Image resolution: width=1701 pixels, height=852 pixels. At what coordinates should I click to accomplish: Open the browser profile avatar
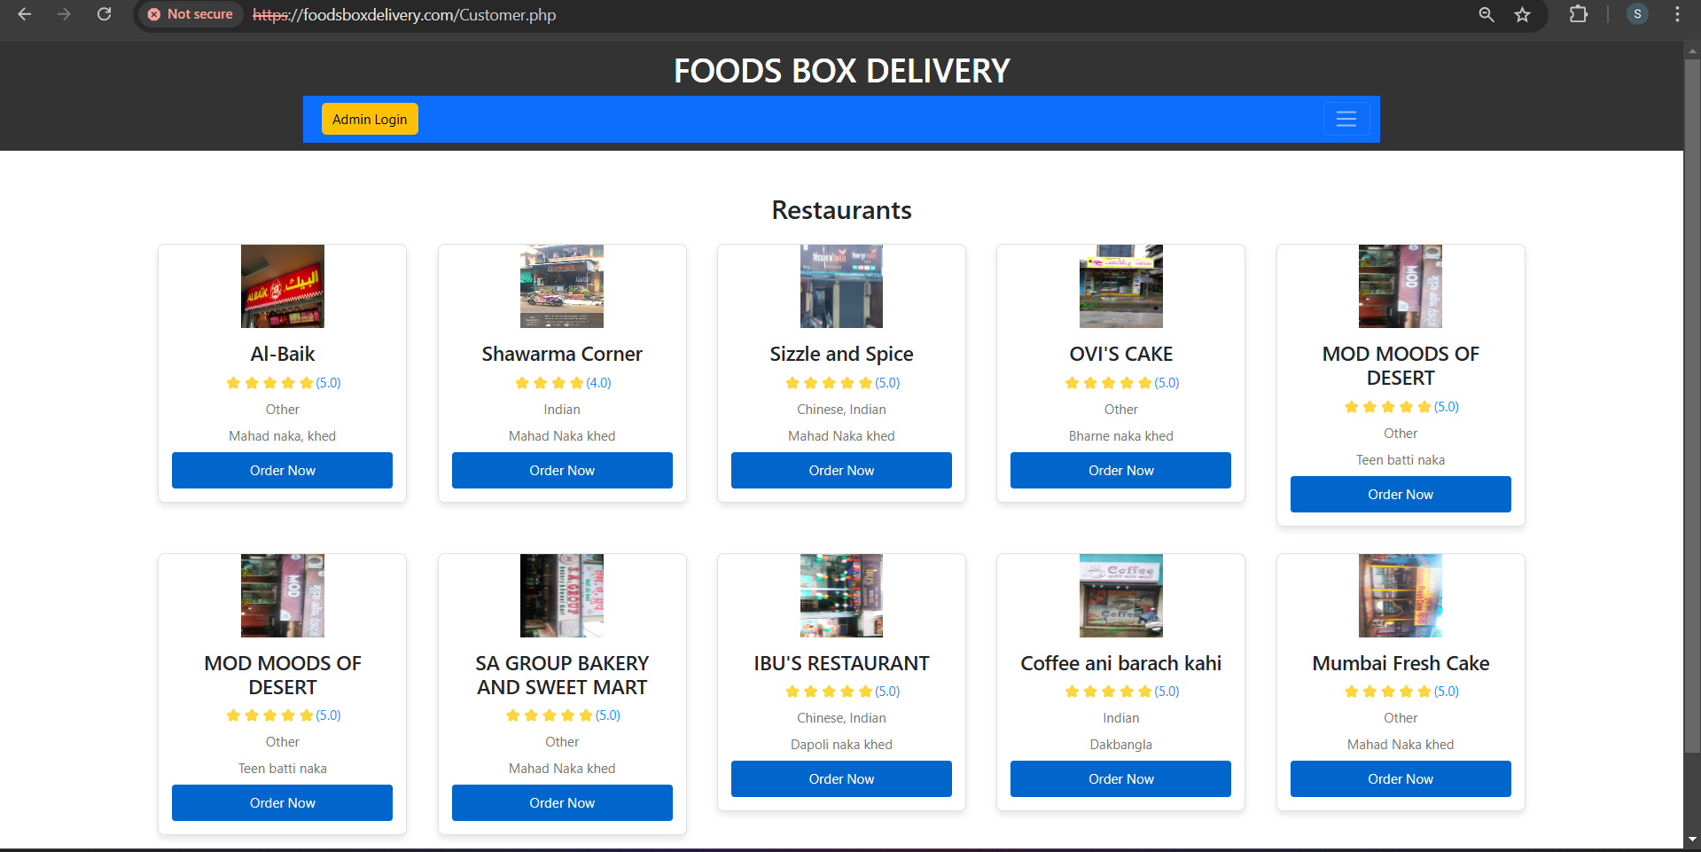1637,14
